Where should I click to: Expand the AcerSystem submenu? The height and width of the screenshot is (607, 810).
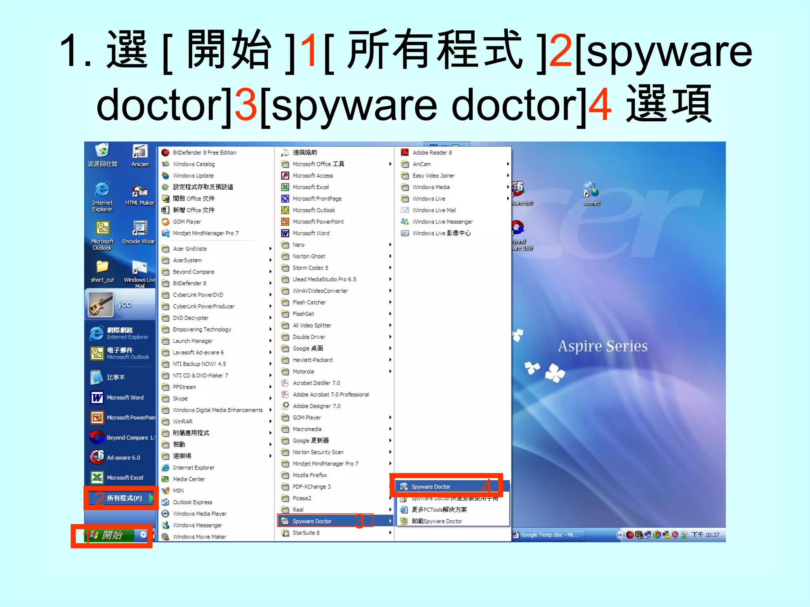click(216, 260)
